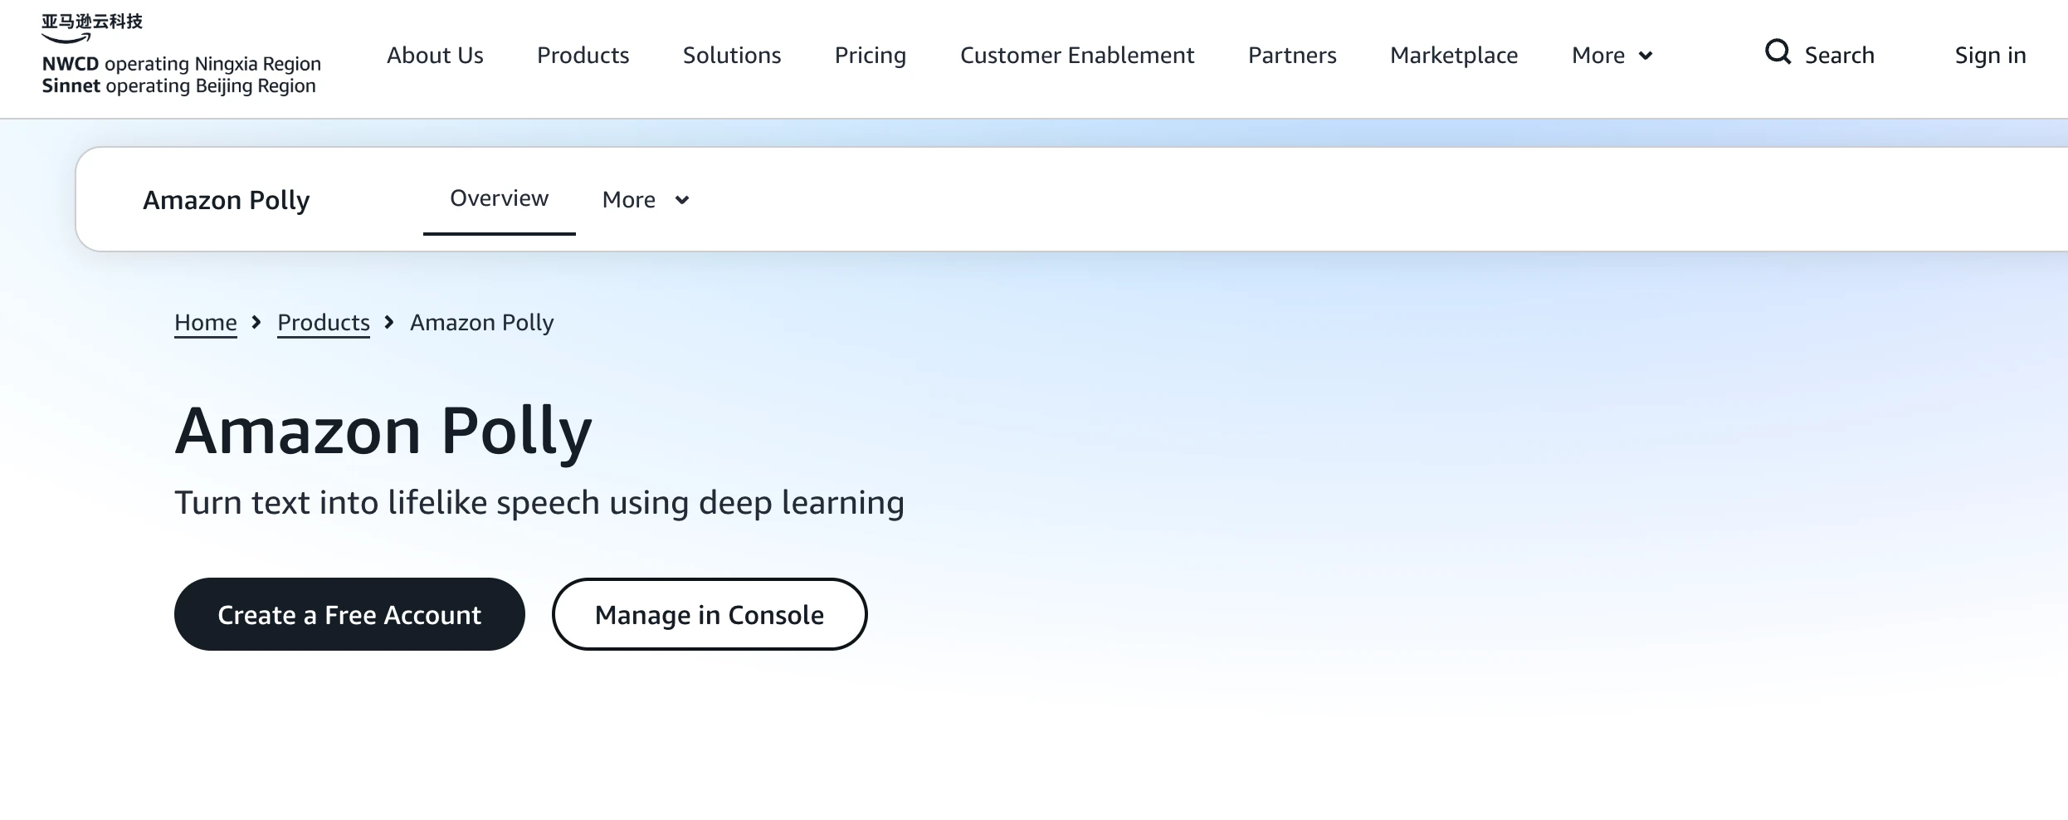Go to Pricing page
The height and width of the screenshot is (820, 2068).
871,56
